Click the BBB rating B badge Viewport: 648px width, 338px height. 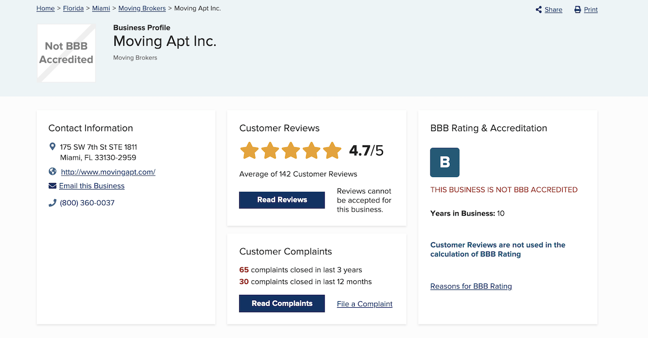445,163
